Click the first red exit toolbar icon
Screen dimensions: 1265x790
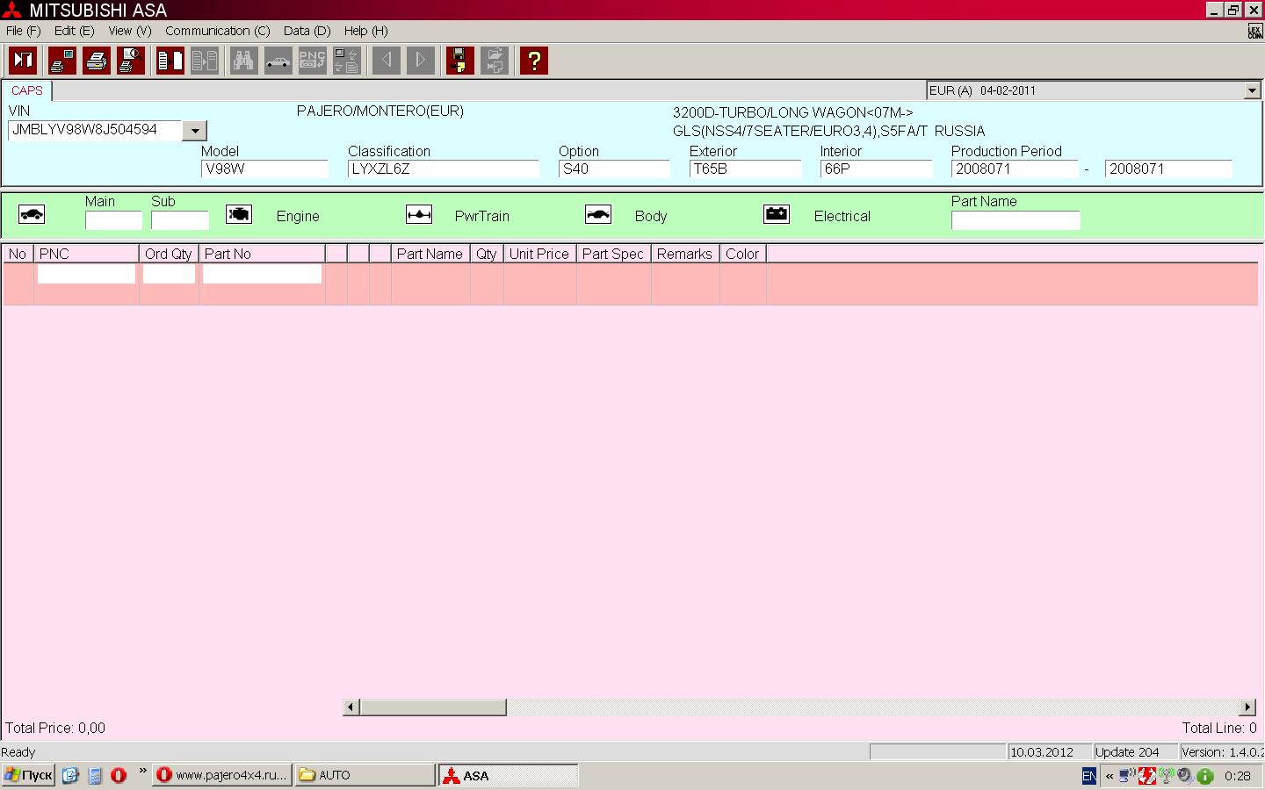point(23,61)
